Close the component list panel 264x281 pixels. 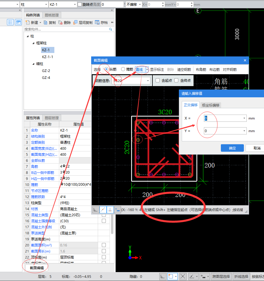click(112, 10)
